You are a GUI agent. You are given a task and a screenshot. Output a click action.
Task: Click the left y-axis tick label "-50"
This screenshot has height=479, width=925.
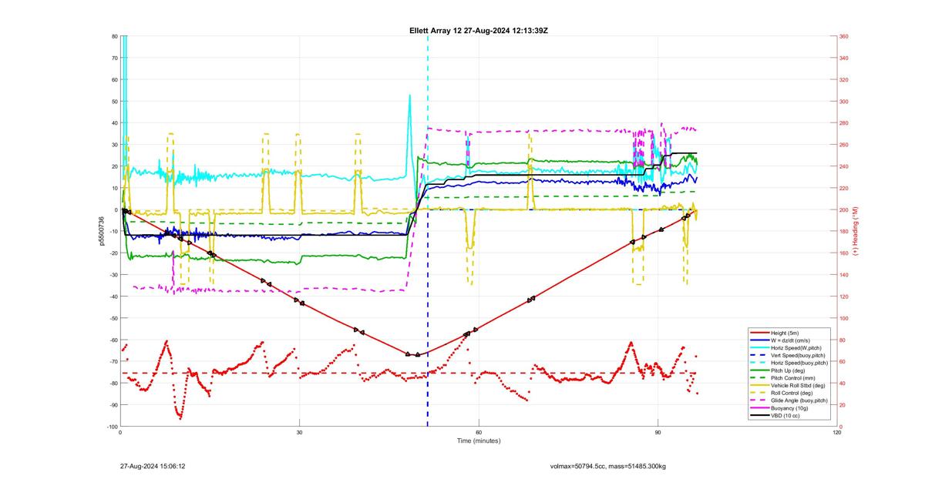(113, 318)
